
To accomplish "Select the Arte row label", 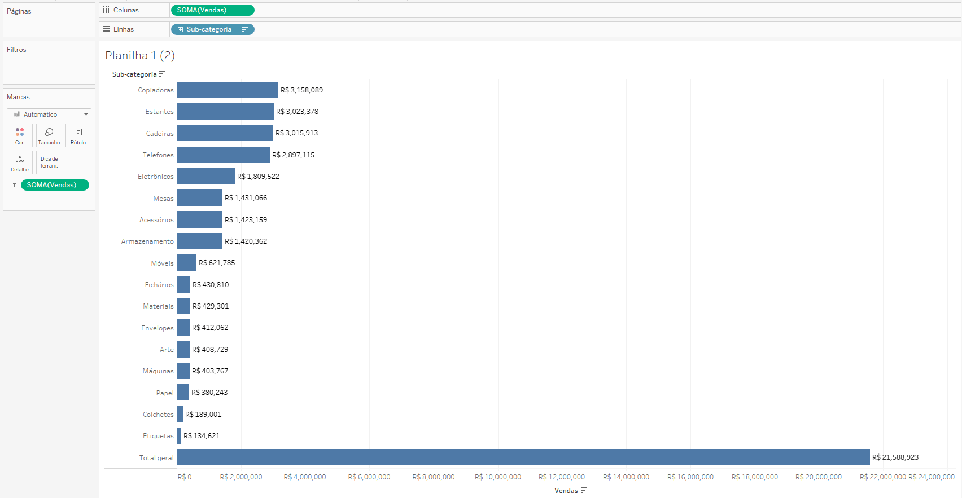I will (x=167, y=350).
